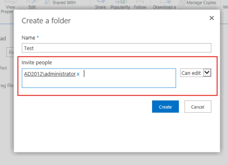Click the Name field label
The image size is (228, 165).
(28, 38)
